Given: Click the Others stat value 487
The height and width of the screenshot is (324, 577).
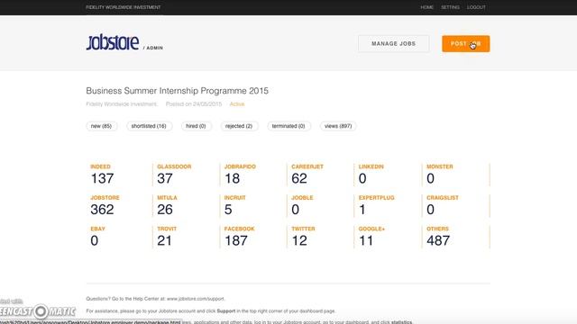Looking at the screenshot, I should pos(438,240).
